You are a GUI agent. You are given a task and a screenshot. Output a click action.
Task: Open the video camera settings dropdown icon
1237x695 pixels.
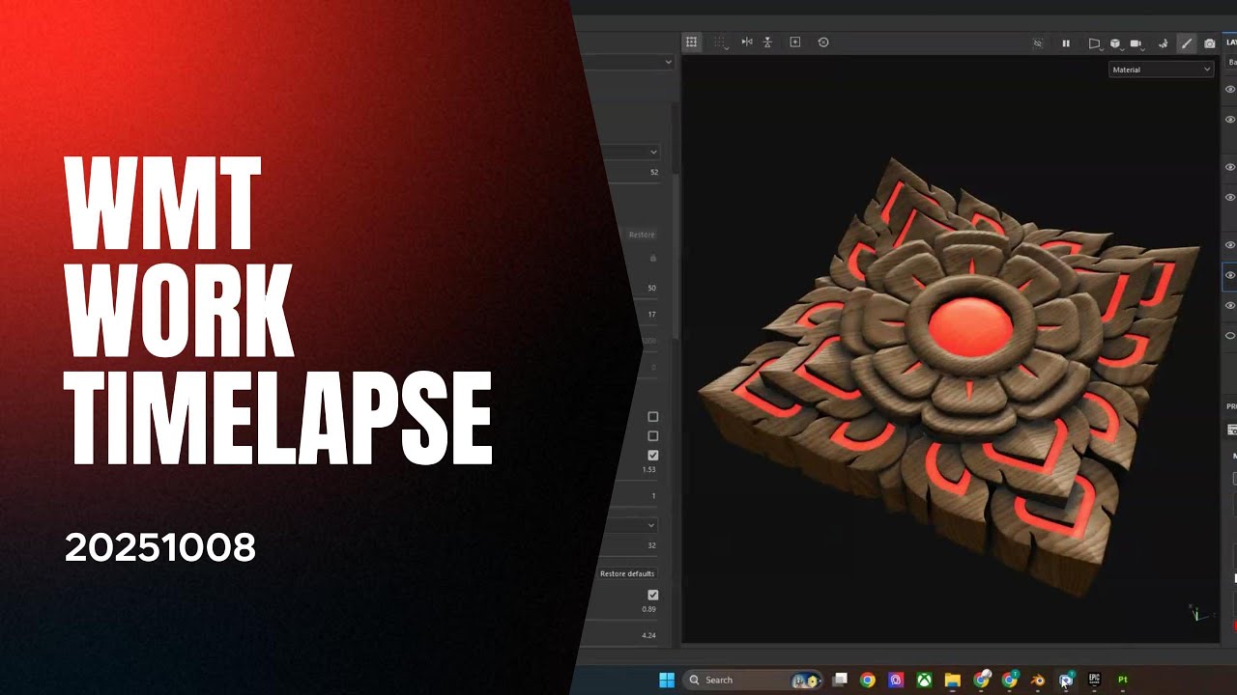[x=1136, y=43]
